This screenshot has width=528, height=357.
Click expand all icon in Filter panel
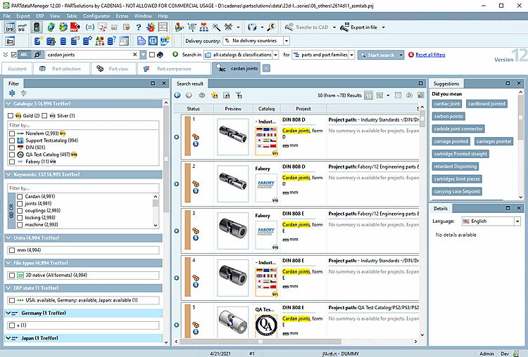[12, 93]
